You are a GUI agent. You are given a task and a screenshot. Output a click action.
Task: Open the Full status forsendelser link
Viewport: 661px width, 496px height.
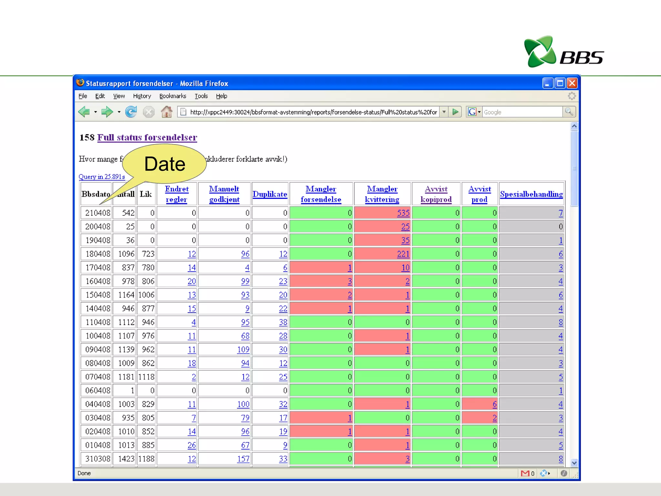click(147, 138)
